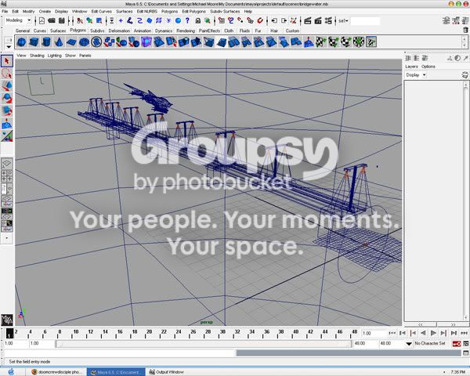The image size is (470, 376).
Task: Toggle the red magnet Make Live icon
Action: click(260, 20)
